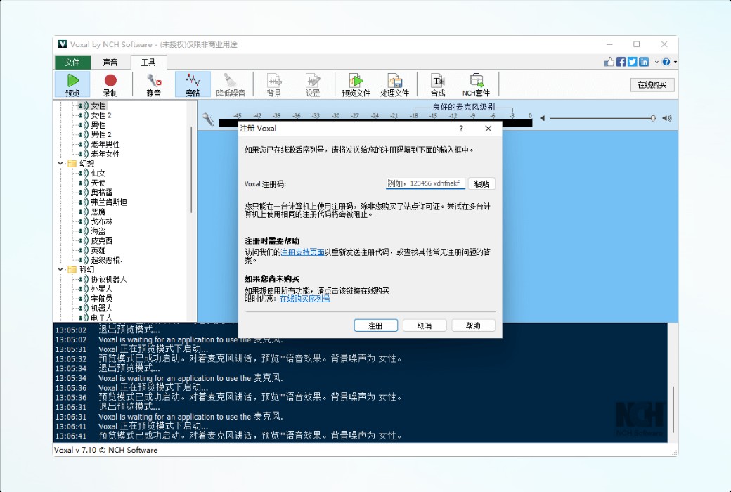Close the 注册 Voxal dialog
This screenshot has width=731, height=492.
tap(488, 128)
